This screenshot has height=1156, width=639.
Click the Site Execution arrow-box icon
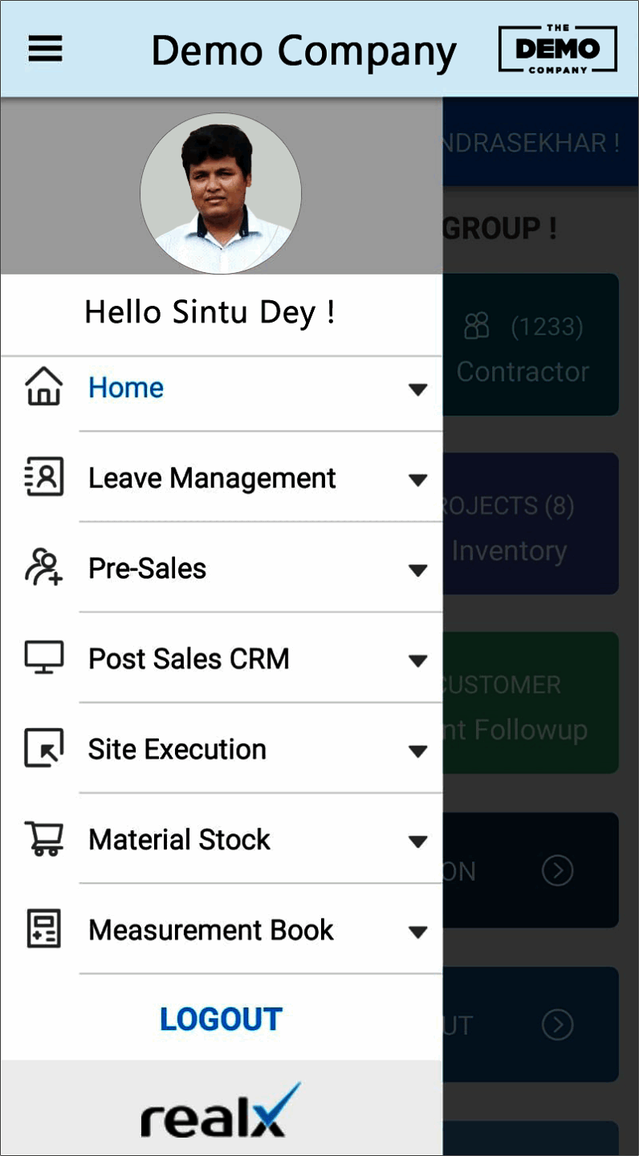[x=44, y=749]
